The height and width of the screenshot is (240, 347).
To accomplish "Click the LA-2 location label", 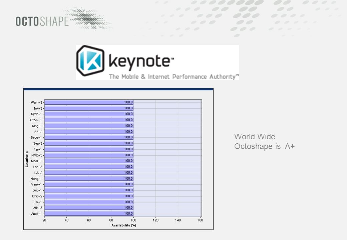I will point(38,173).
